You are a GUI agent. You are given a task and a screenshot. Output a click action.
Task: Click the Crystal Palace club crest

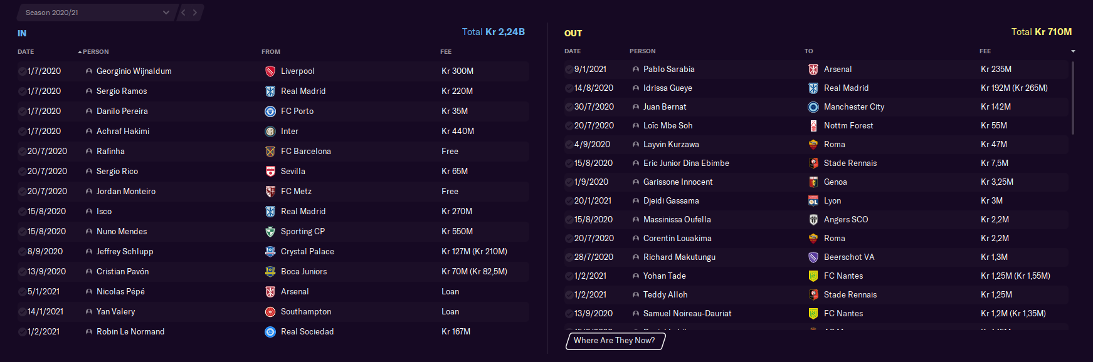pos(270,252)
